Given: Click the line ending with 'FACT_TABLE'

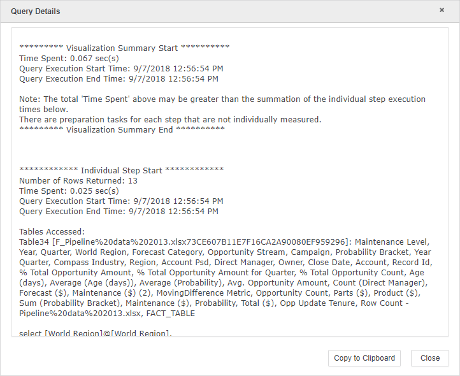Looking at the screenshot, I should coord(108,314).
